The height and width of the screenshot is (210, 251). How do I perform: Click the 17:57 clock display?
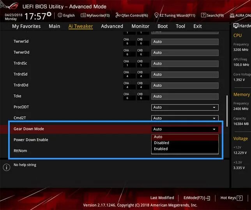tap(35, 16)
